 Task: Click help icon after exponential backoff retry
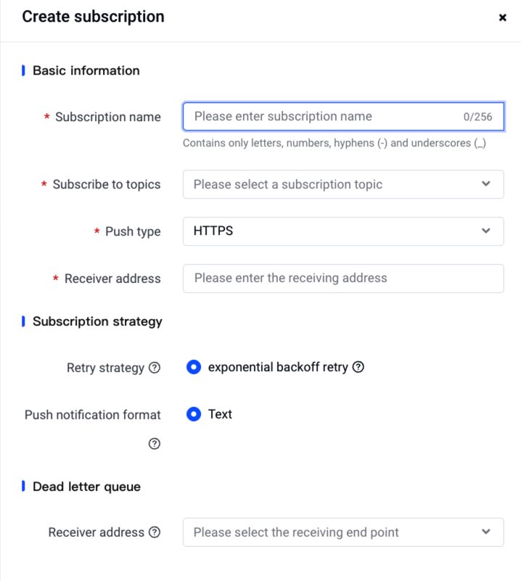coord(358,367)
